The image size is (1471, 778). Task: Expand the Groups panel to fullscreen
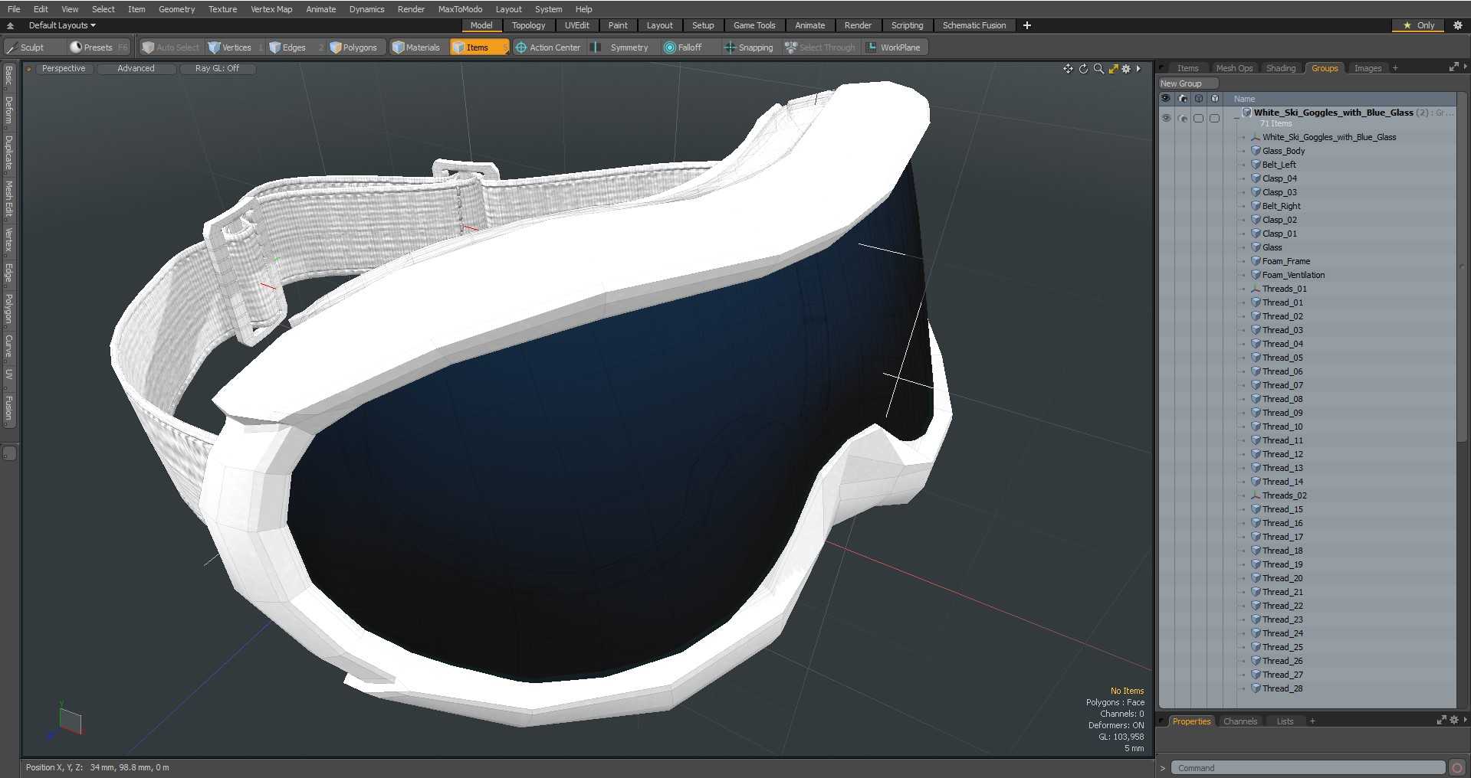(x=1453, y=67)
